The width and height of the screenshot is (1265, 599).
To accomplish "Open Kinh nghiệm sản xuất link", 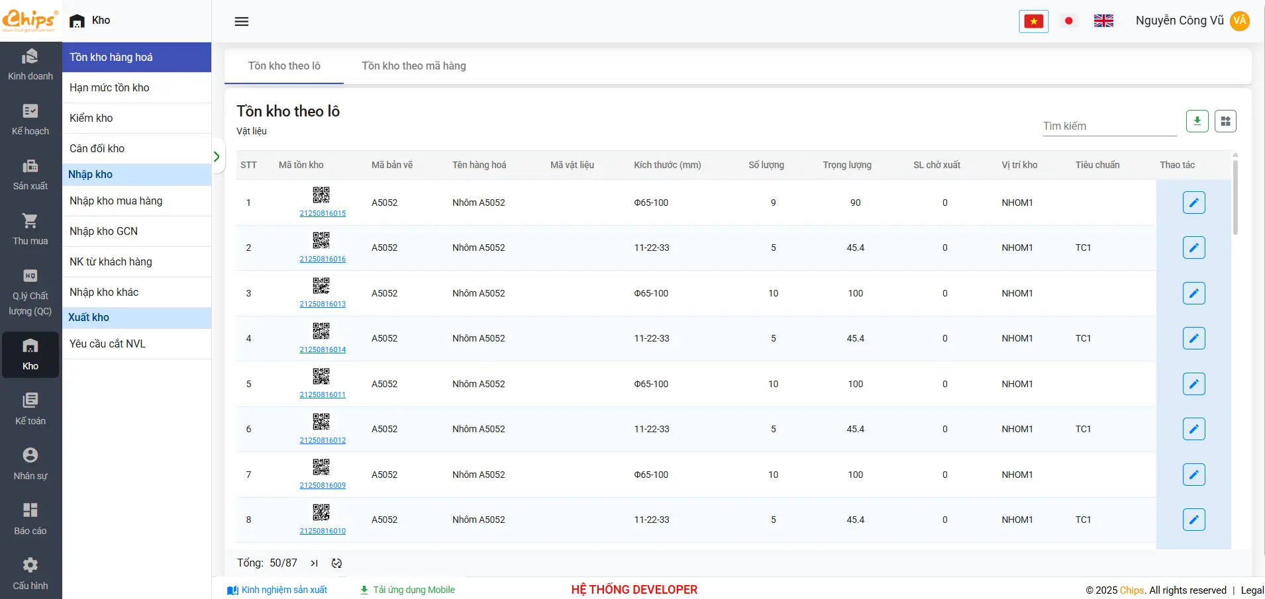I will (x=278, y=590).
